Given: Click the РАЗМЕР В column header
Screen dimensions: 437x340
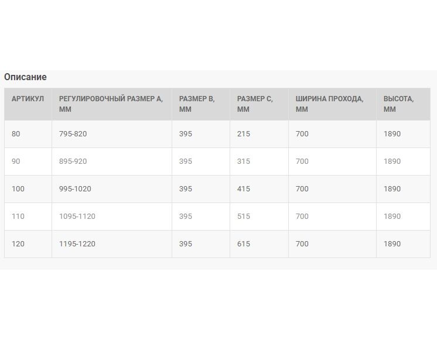Looking at the screenshot, I should (201, 104).
